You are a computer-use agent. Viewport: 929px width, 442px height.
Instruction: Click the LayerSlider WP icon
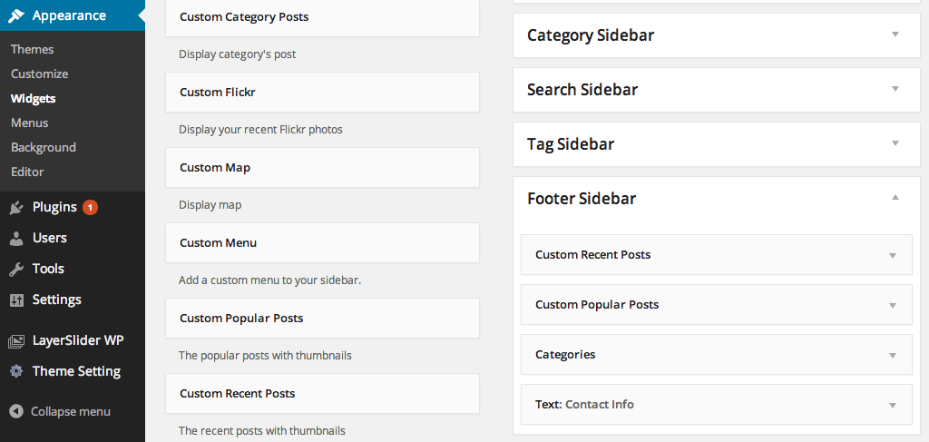point(16,341)
